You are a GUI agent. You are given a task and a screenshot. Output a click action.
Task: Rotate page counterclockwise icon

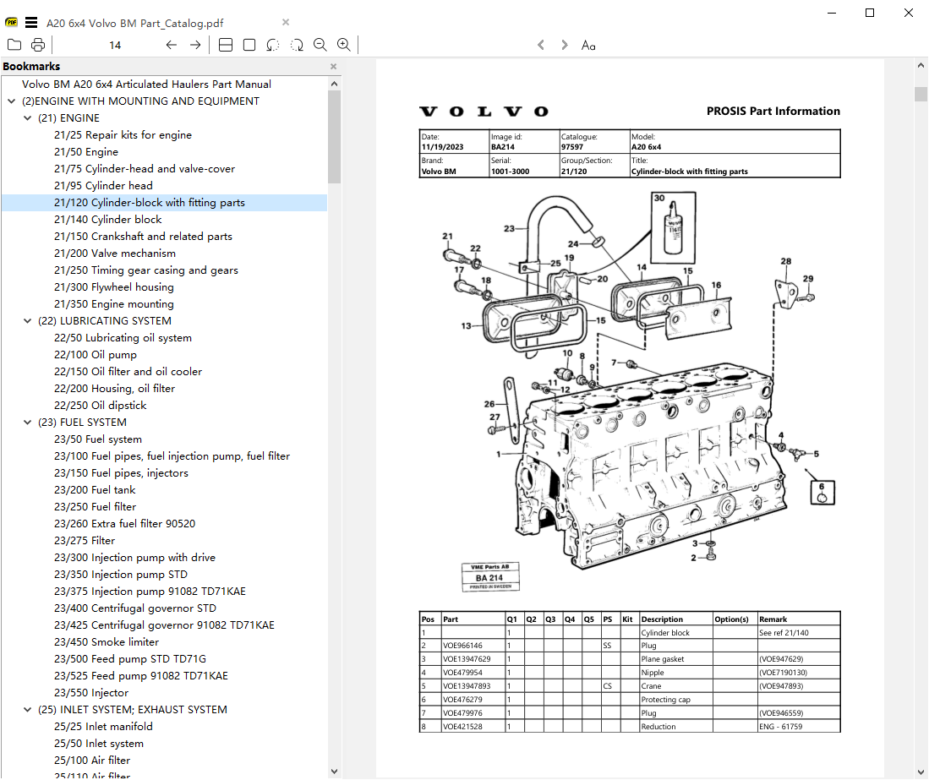[272, 45]
